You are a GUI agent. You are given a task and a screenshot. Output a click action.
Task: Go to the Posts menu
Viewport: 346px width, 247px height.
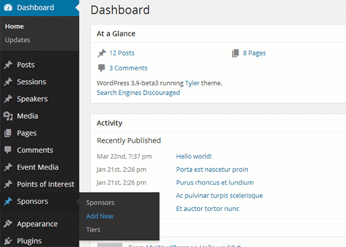(x=26, y=65)
